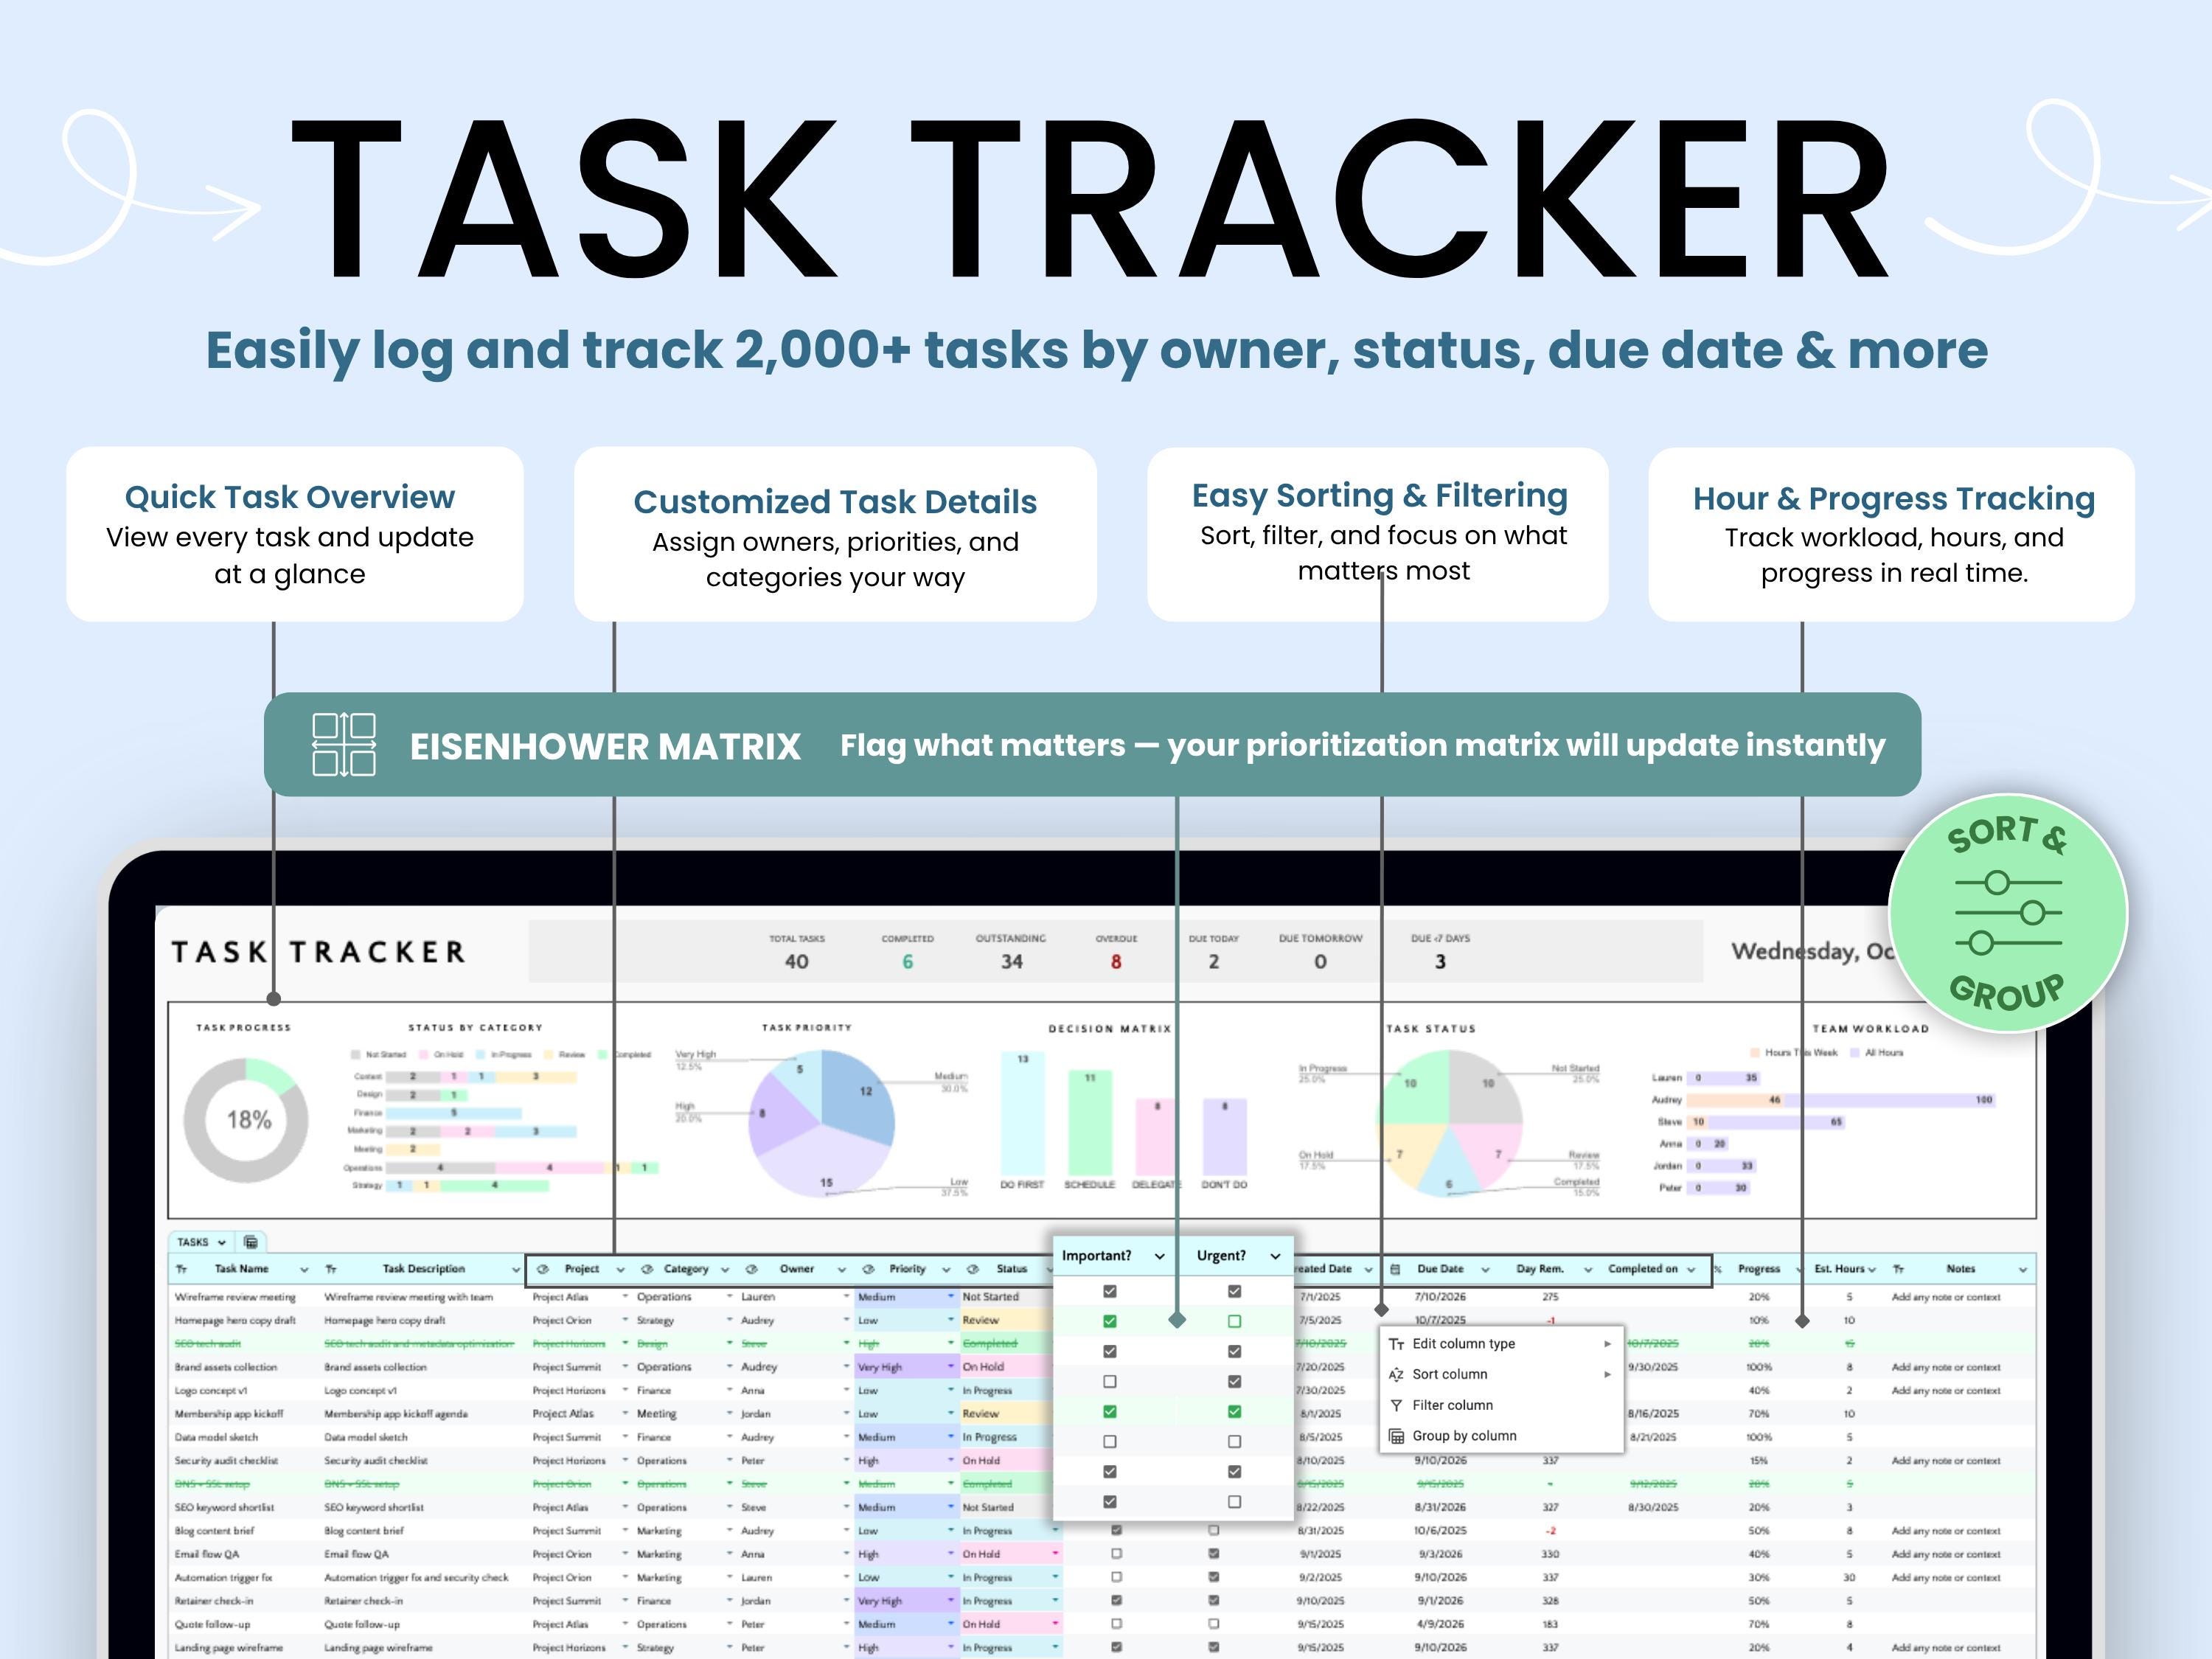Toggle Urgent checkbox in Quote follow-up row
The image size is (2212, 1659).
tap(1213, 1624)
